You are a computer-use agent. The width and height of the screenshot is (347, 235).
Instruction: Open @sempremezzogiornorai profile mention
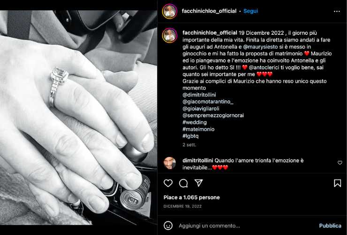213,116
